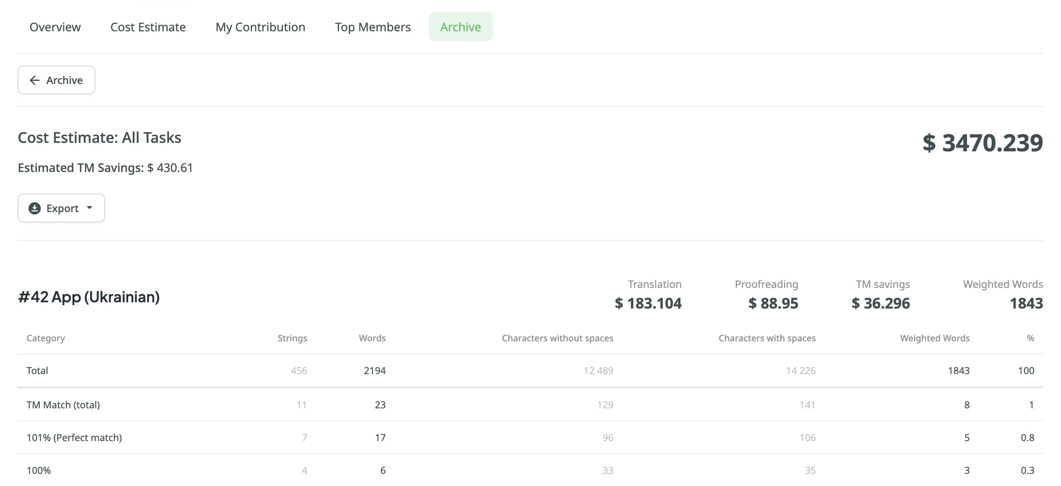
Task: Open the Top Members tab
Action: click(373, 27)
